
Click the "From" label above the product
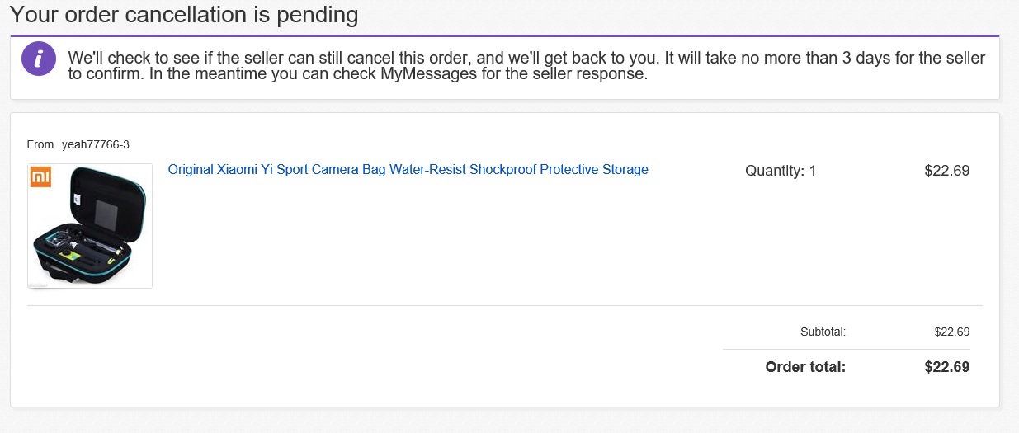(x=40, y=144)
